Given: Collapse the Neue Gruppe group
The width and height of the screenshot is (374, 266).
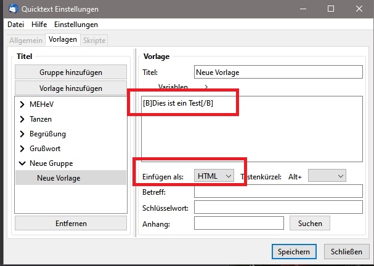Looking at the screenshot, I should tap(22, 163).
